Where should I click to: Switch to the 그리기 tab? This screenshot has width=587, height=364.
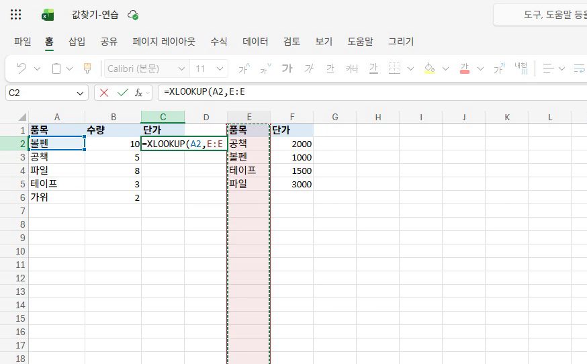click(401, 41)
